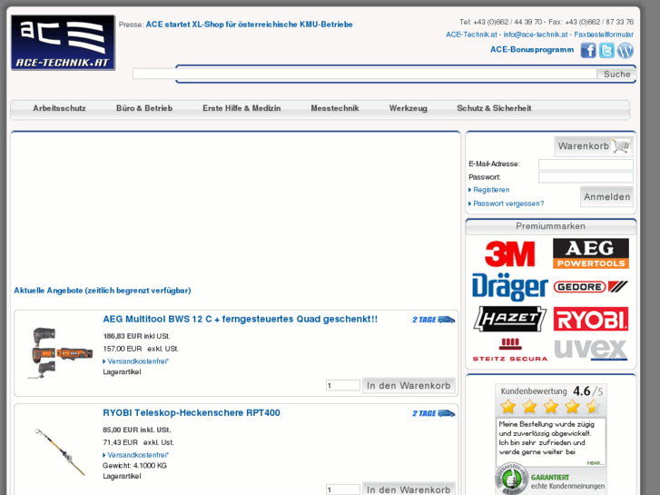Click the AEG Powertools brand logo

[x=590, y=253]
